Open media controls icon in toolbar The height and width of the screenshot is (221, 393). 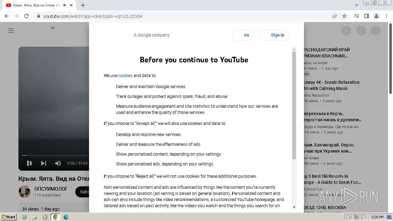(356, 16)
